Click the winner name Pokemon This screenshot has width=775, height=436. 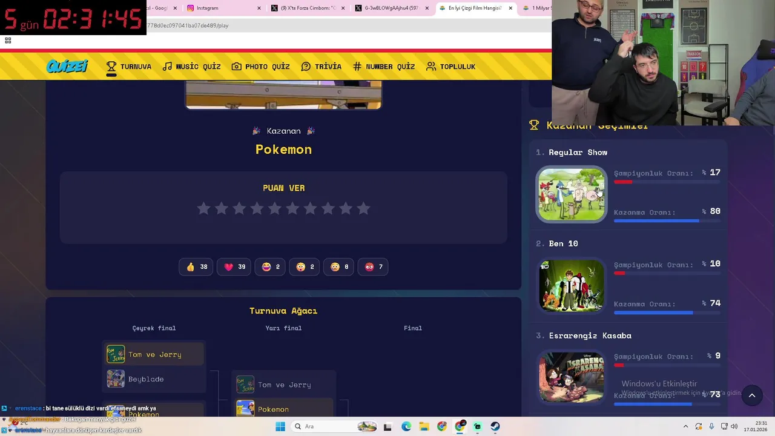[283, 150]
